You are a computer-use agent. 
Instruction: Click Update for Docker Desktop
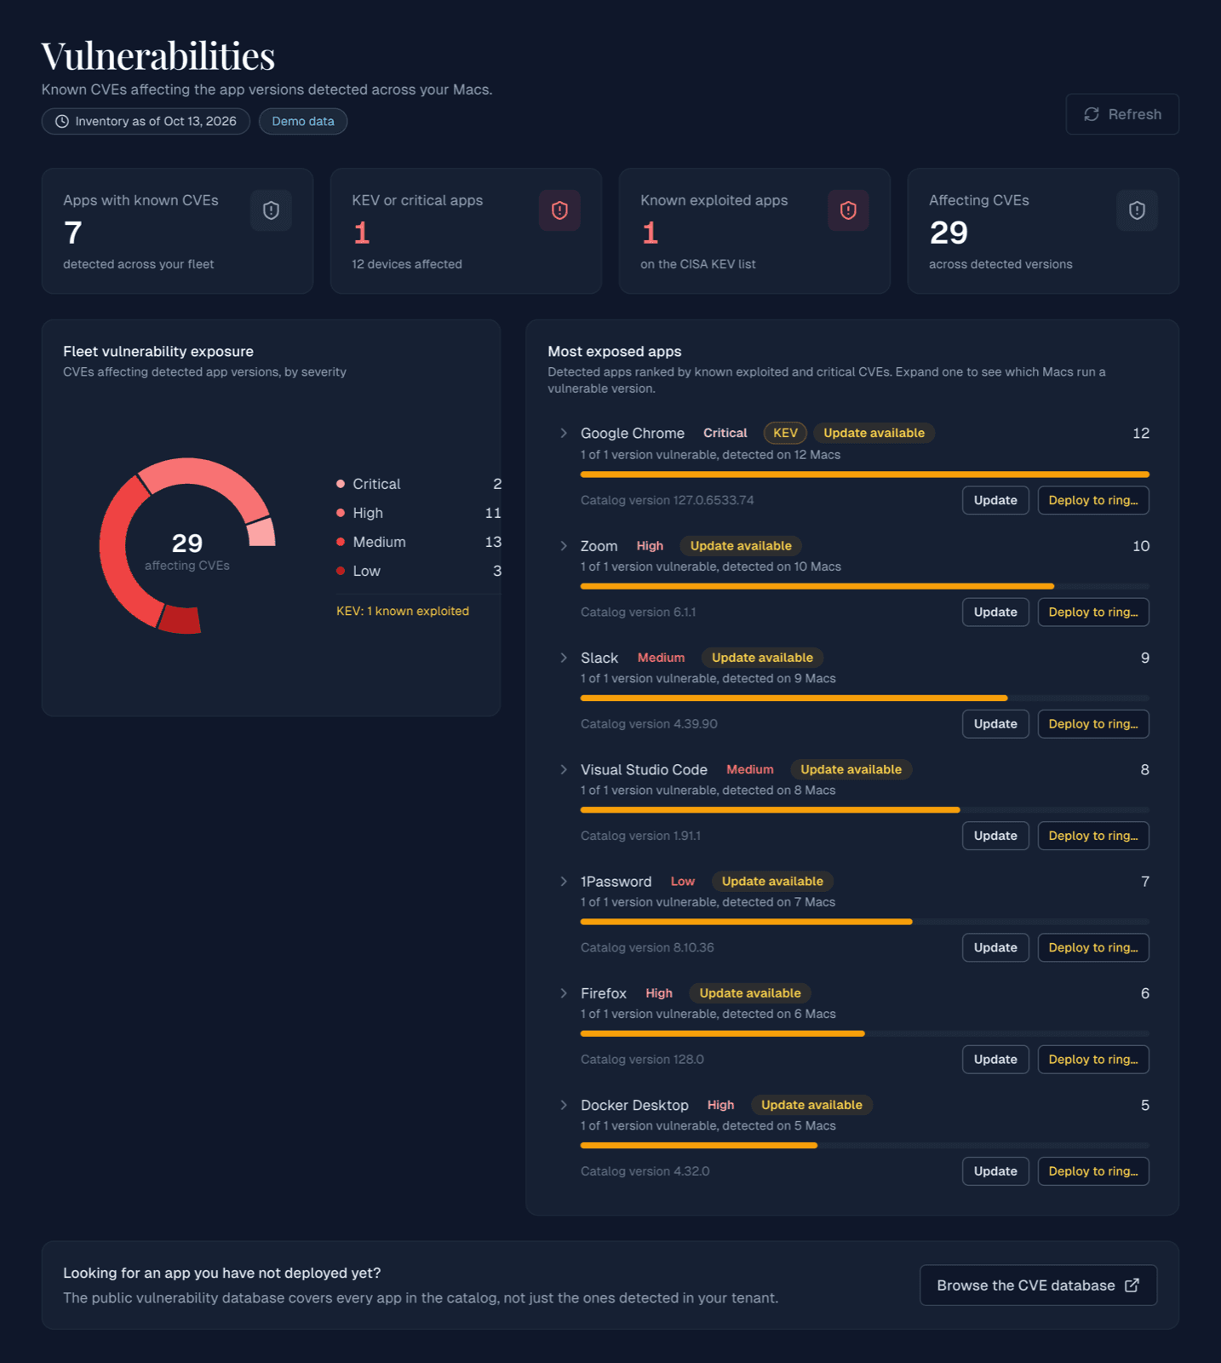coord(995,1171)
